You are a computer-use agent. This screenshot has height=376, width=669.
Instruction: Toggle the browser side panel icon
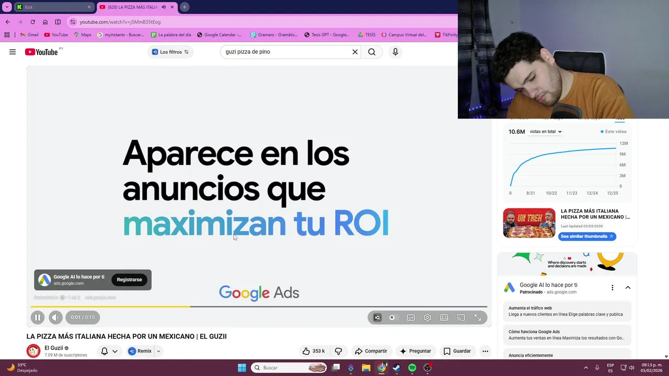[57, 22]
